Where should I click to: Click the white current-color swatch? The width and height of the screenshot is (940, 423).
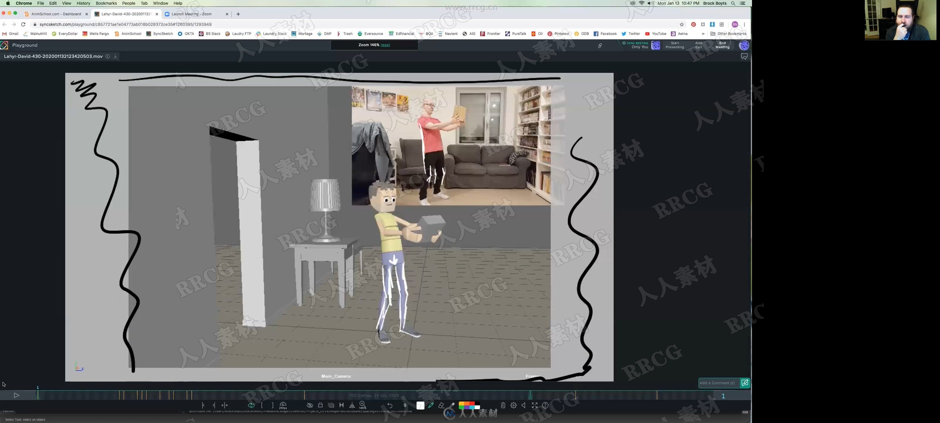click(420, 405)
